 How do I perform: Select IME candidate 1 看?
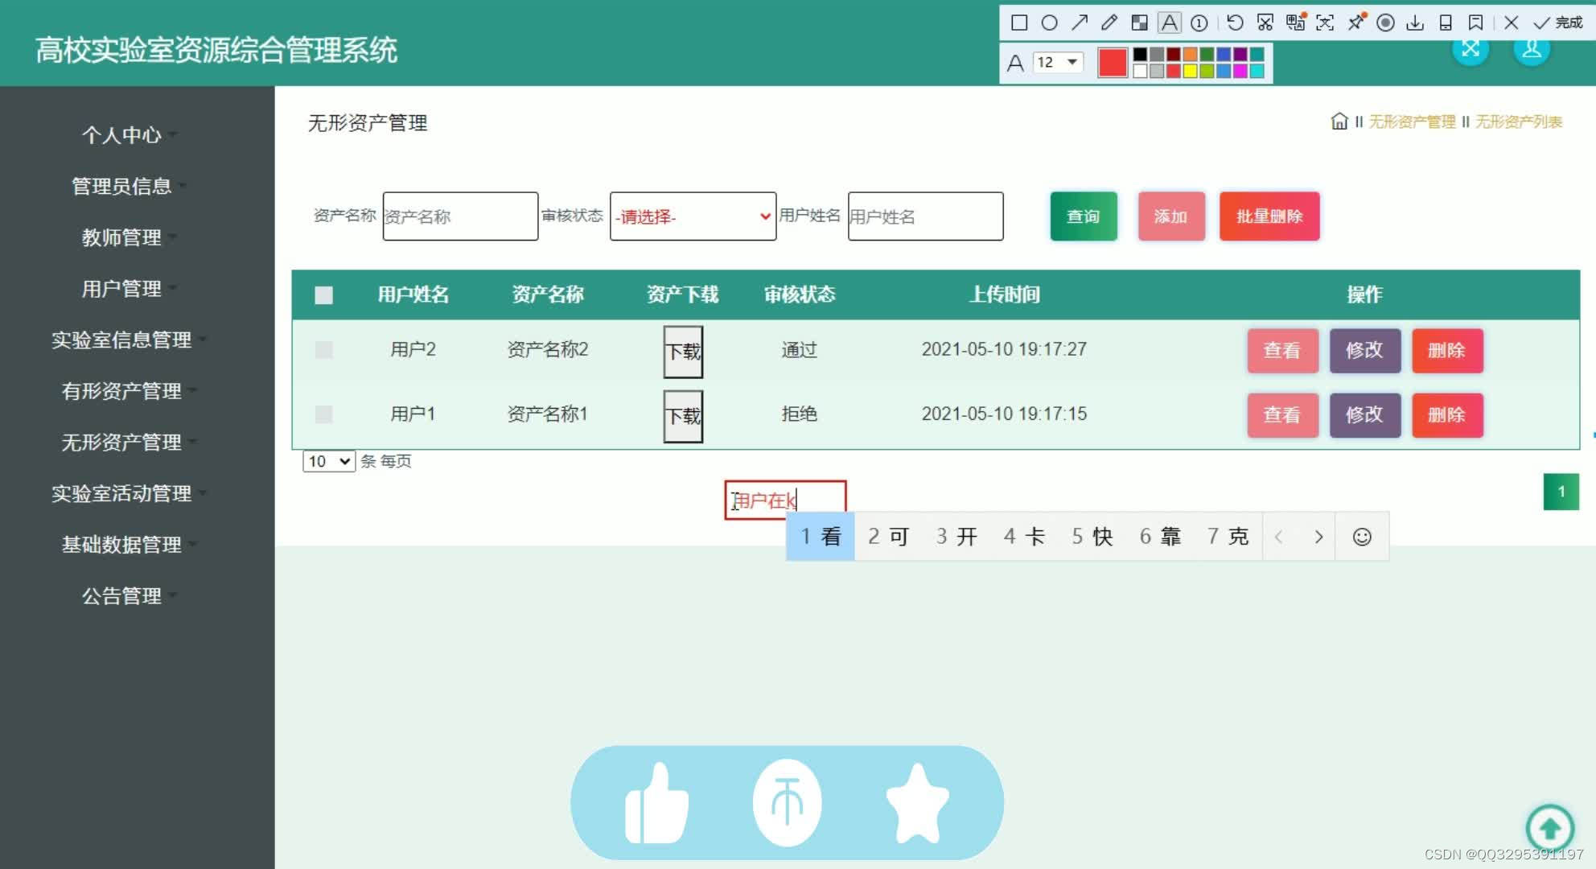[821, 537]
